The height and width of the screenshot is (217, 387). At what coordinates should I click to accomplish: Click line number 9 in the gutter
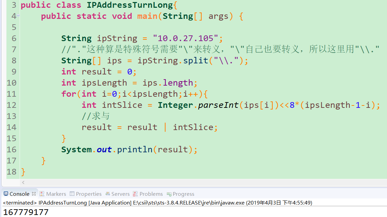14,72
